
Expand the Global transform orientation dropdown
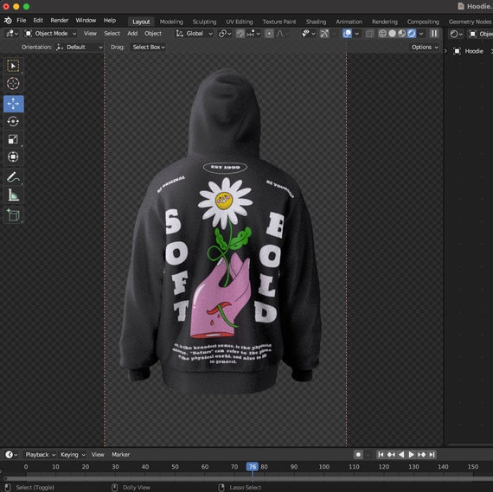[195, 34]
